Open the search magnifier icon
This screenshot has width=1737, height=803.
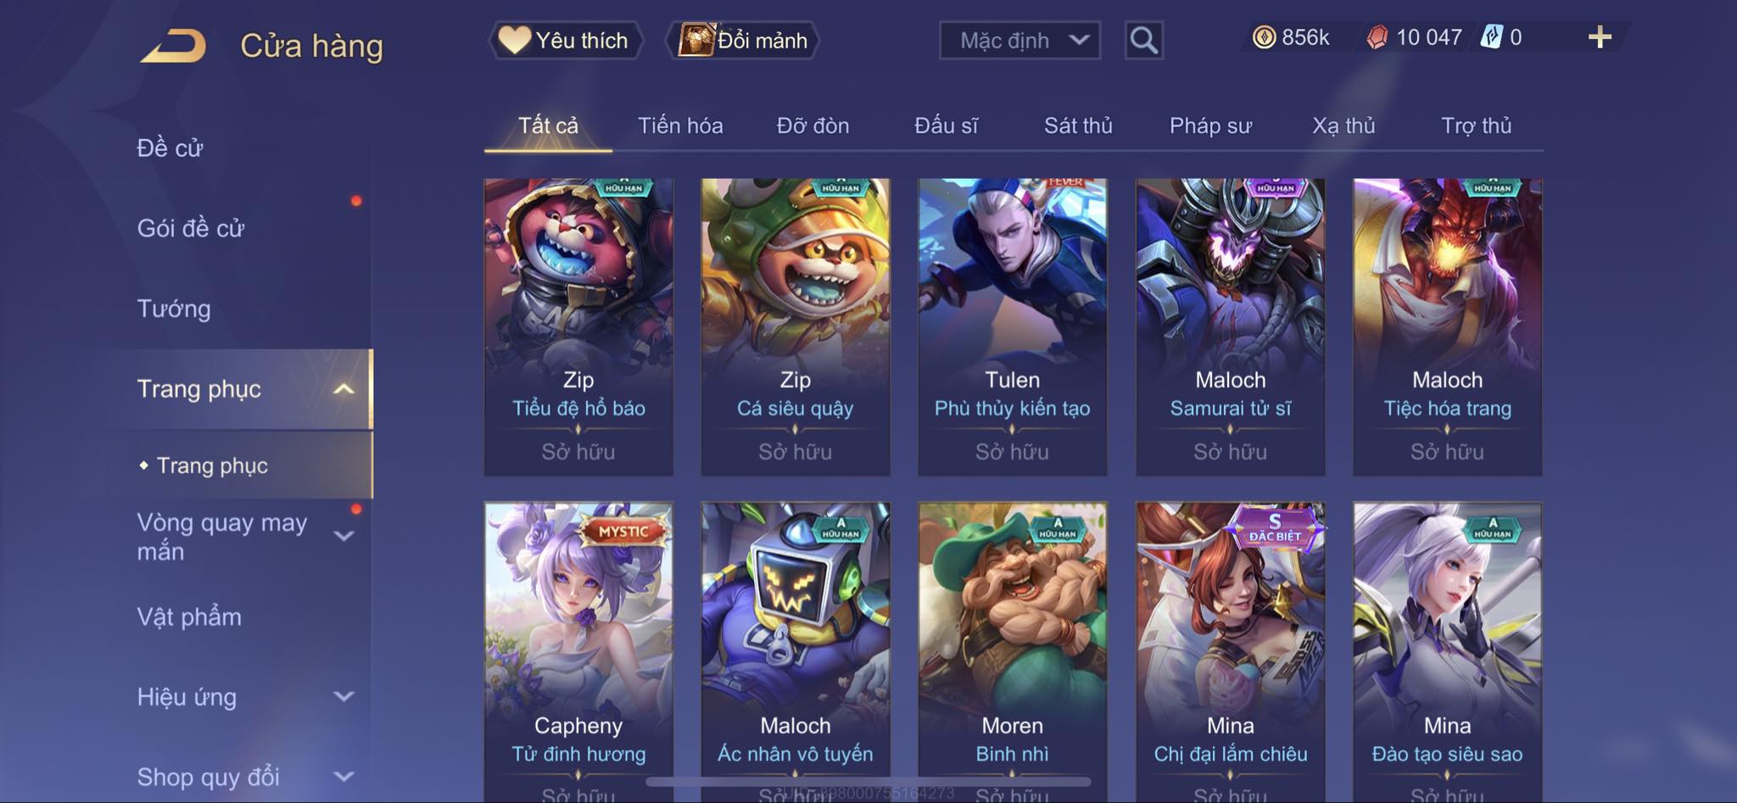[x=1143, y=40]
